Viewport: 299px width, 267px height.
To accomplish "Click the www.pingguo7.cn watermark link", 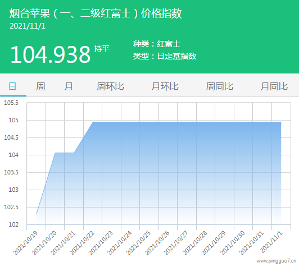I will click(277, 261).
